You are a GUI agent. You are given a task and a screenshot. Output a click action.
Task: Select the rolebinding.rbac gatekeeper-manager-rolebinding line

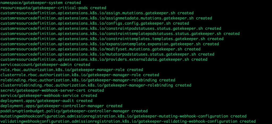88,80
